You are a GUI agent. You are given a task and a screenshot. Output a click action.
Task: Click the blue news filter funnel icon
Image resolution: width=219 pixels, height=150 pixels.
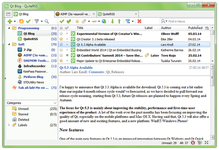tap(128, 21)
